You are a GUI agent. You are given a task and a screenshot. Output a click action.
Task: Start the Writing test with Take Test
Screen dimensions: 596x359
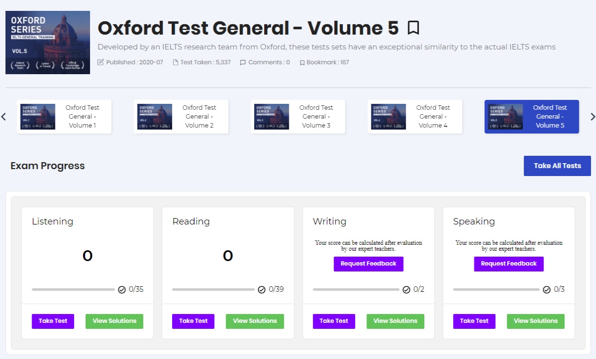pyautogui.click(x=334, y=321)
